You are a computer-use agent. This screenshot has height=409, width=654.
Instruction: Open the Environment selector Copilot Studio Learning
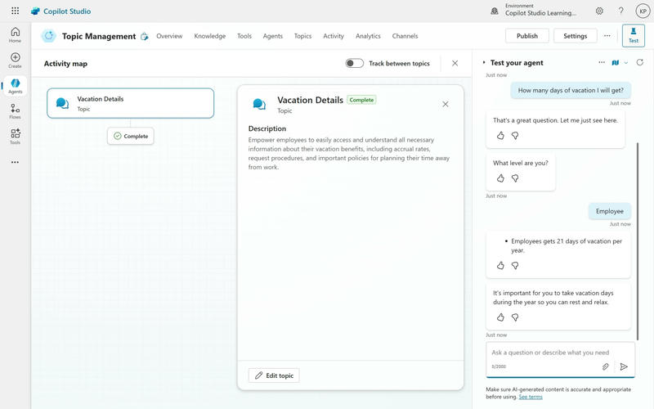pyautogui.click(x=540, y=10)
